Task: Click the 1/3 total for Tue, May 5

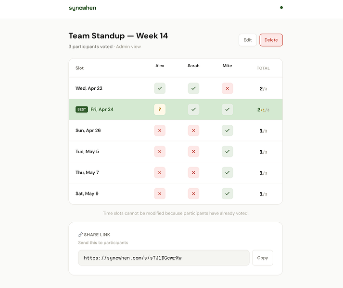Action: tap(263, 152)
